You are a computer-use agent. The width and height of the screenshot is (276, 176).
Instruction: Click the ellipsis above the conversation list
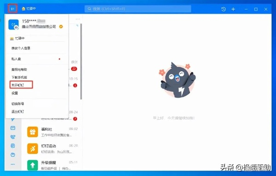pyautogui.click(x=78, y=19)
